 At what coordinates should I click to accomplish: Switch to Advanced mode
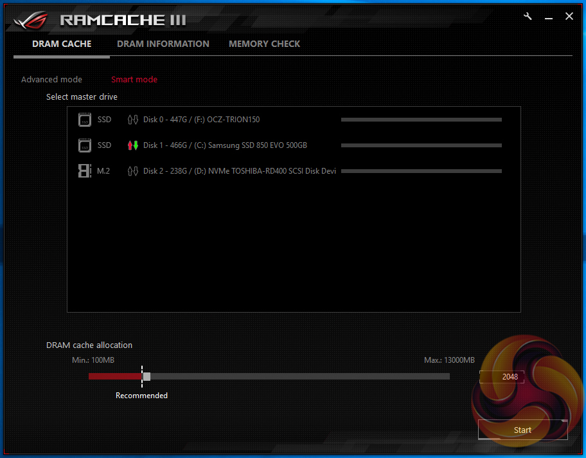coord(51,79)
